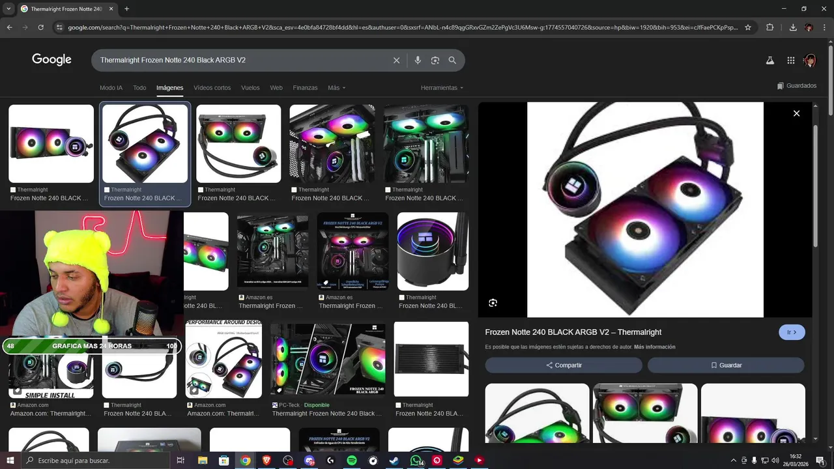Open the Google apps grid
Screen dimensions: 834x469
(x=790, y=61)
